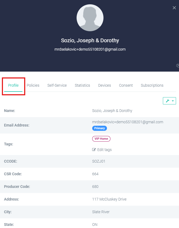Open the Profile tab
The image size is (179, 228).
(x=13, y=85)
